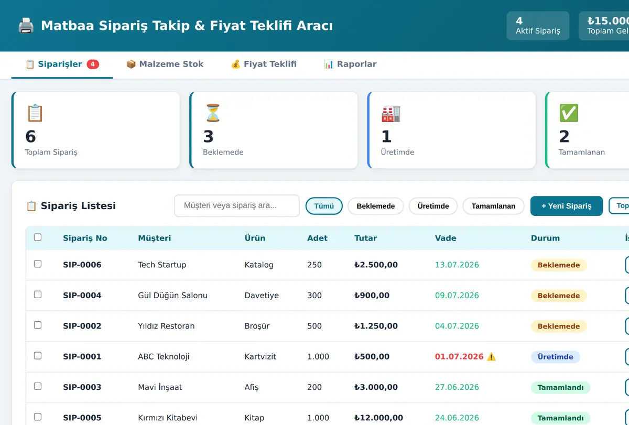
Task: Click customer name Gül Düğün Salonu
Action: tap(172, 295)
